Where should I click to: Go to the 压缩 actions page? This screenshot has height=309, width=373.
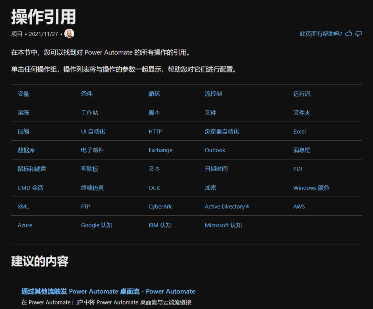point(23,131)
